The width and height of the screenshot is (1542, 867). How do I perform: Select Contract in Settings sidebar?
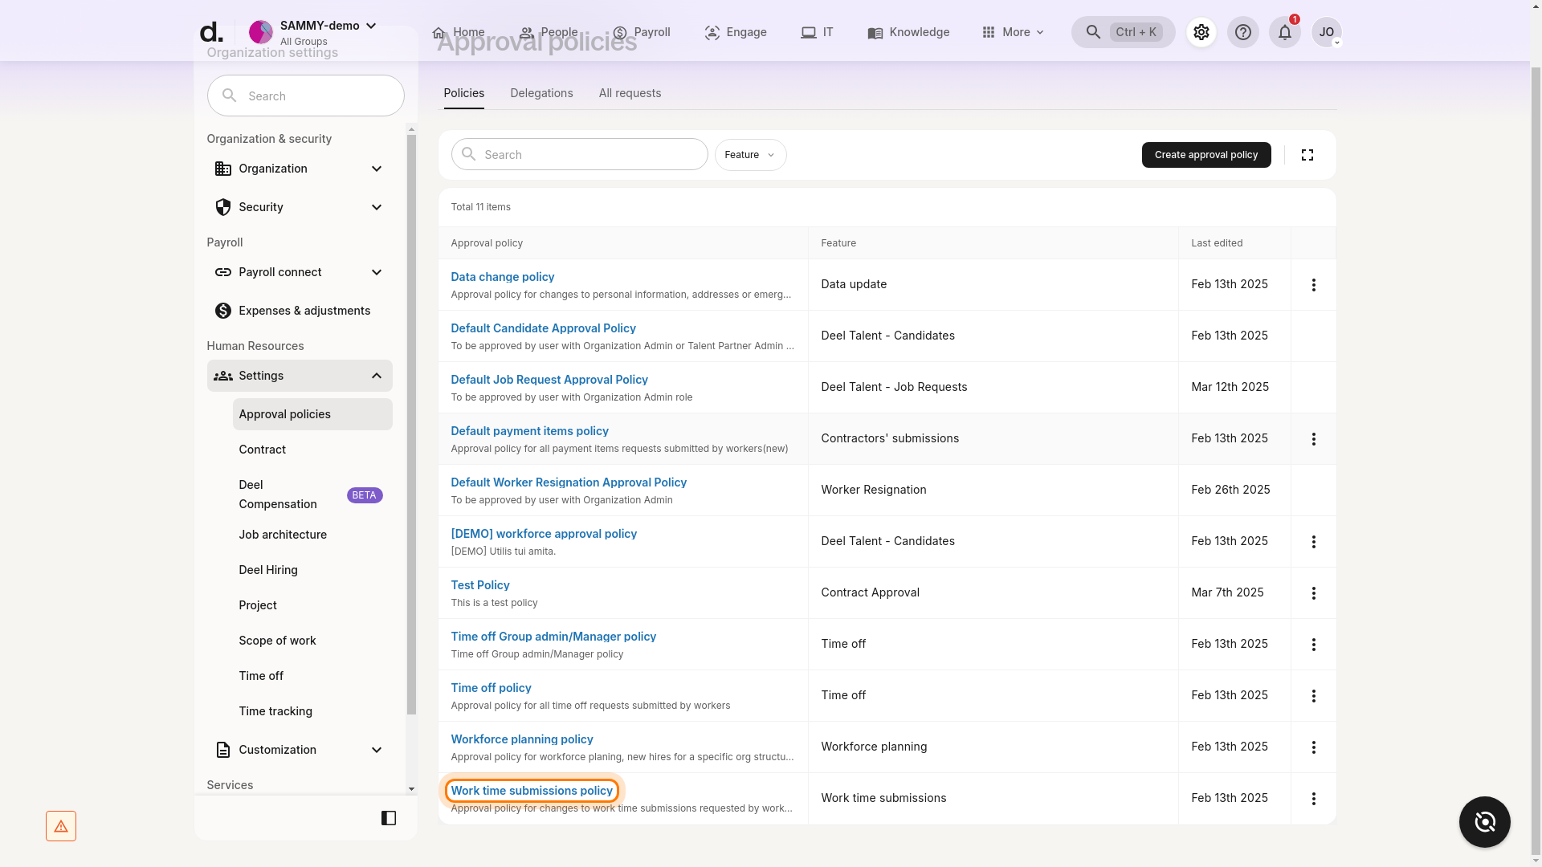312,450
